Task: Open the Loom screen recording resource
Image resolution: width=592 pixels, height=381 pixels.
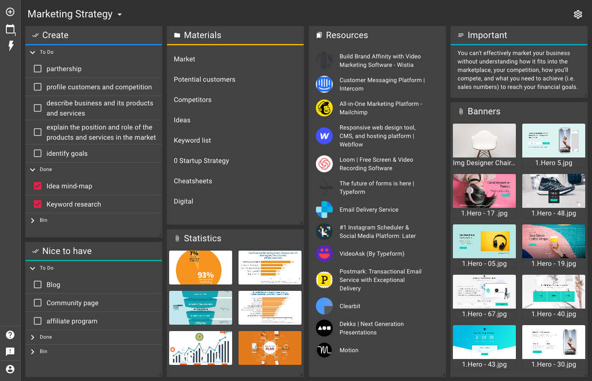Action: click(x=376, y=164)
